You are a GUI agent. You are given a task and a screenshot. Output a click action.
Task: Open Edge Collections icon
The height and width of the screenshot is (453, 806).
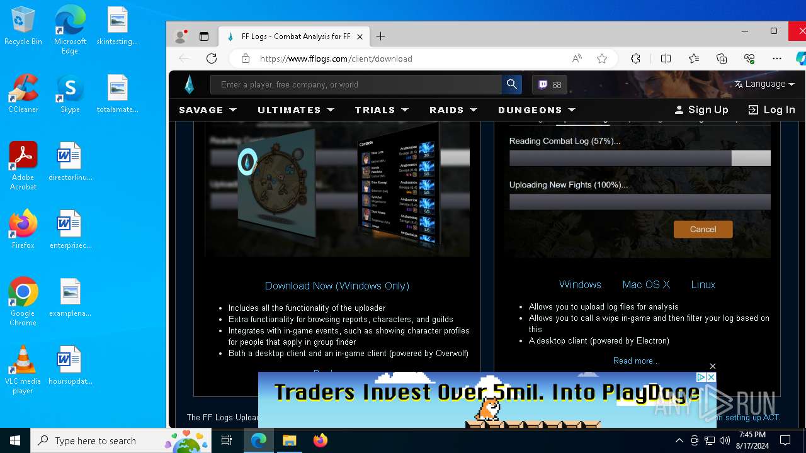click(722, 59)
